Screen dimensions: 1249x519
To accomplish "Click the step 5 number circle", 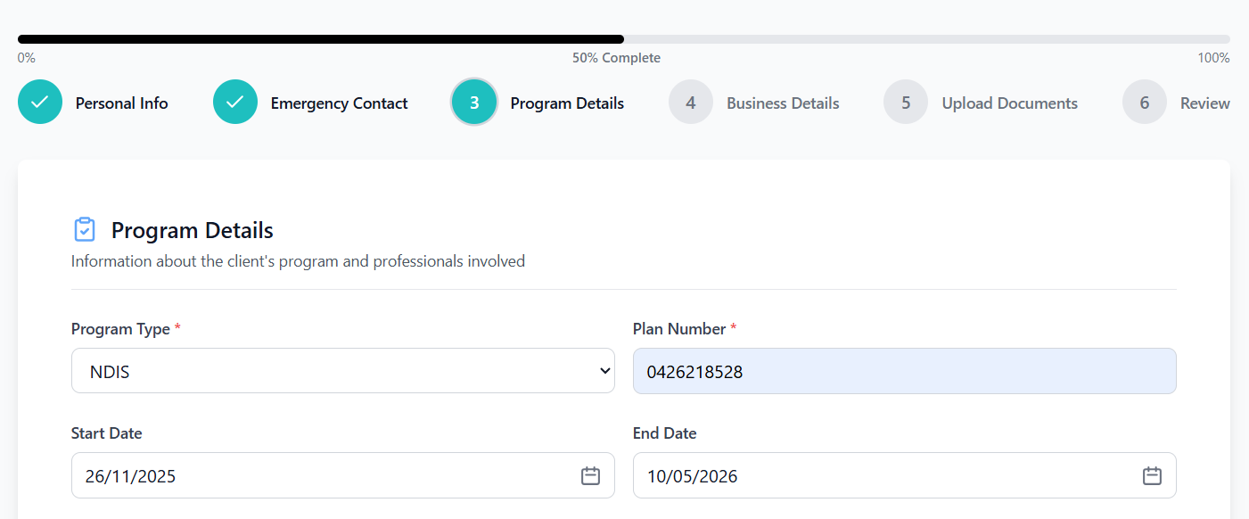I will point(906,103).
